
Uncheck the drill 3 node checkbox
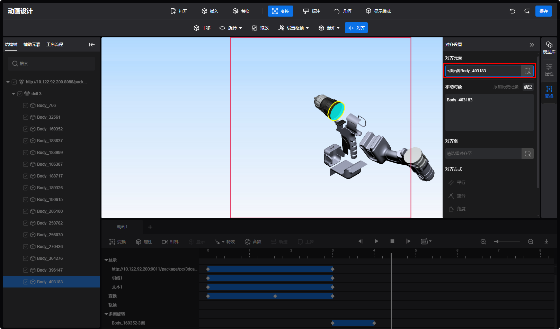pos(20,94)
